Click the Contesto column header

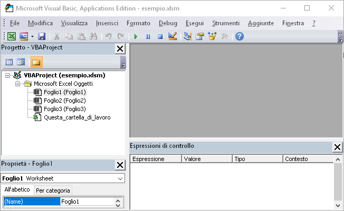pos(308,159)
